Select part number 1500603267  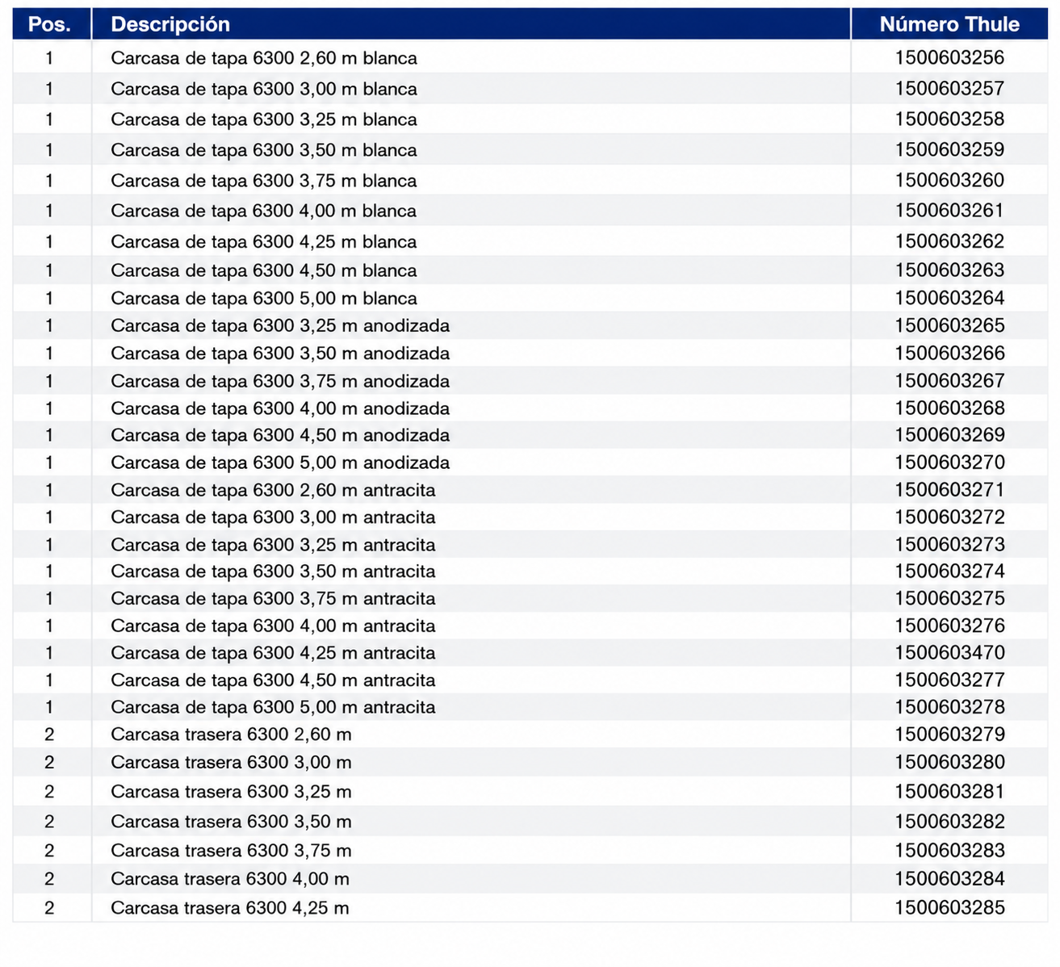tap(949, 380)
